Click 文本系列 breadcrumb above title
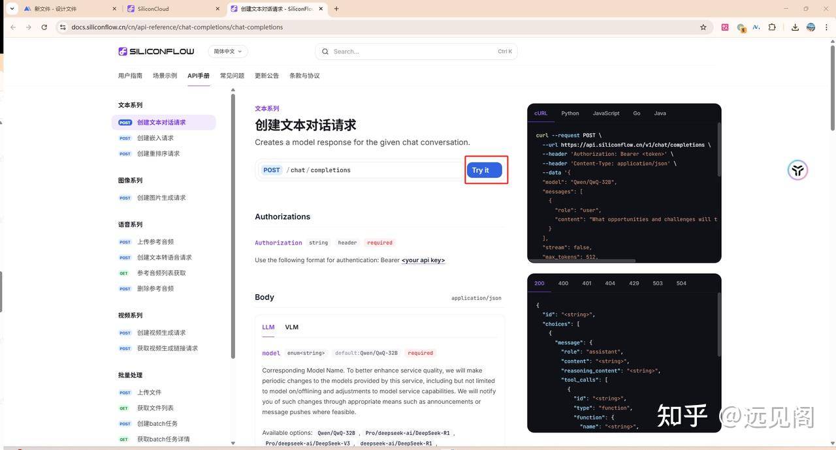The image size is (836, 450). point(266,109)
